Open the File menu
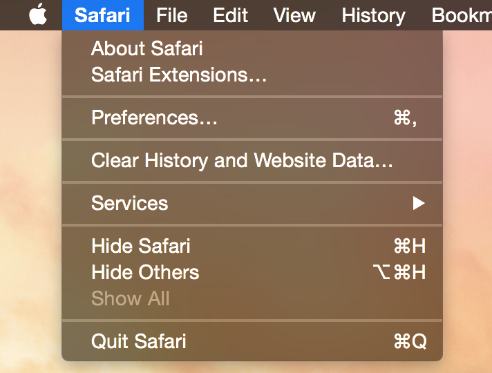Image resolution: width=492 pixels, height=373 pixels. 172,15
